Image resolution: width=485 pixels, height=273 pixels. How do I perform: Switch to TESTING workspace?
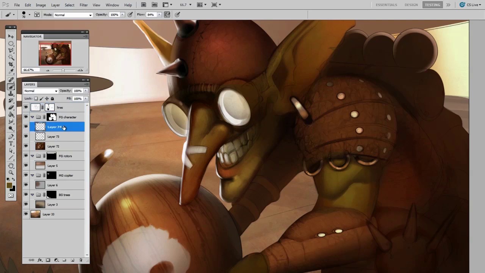pos(432,5)
